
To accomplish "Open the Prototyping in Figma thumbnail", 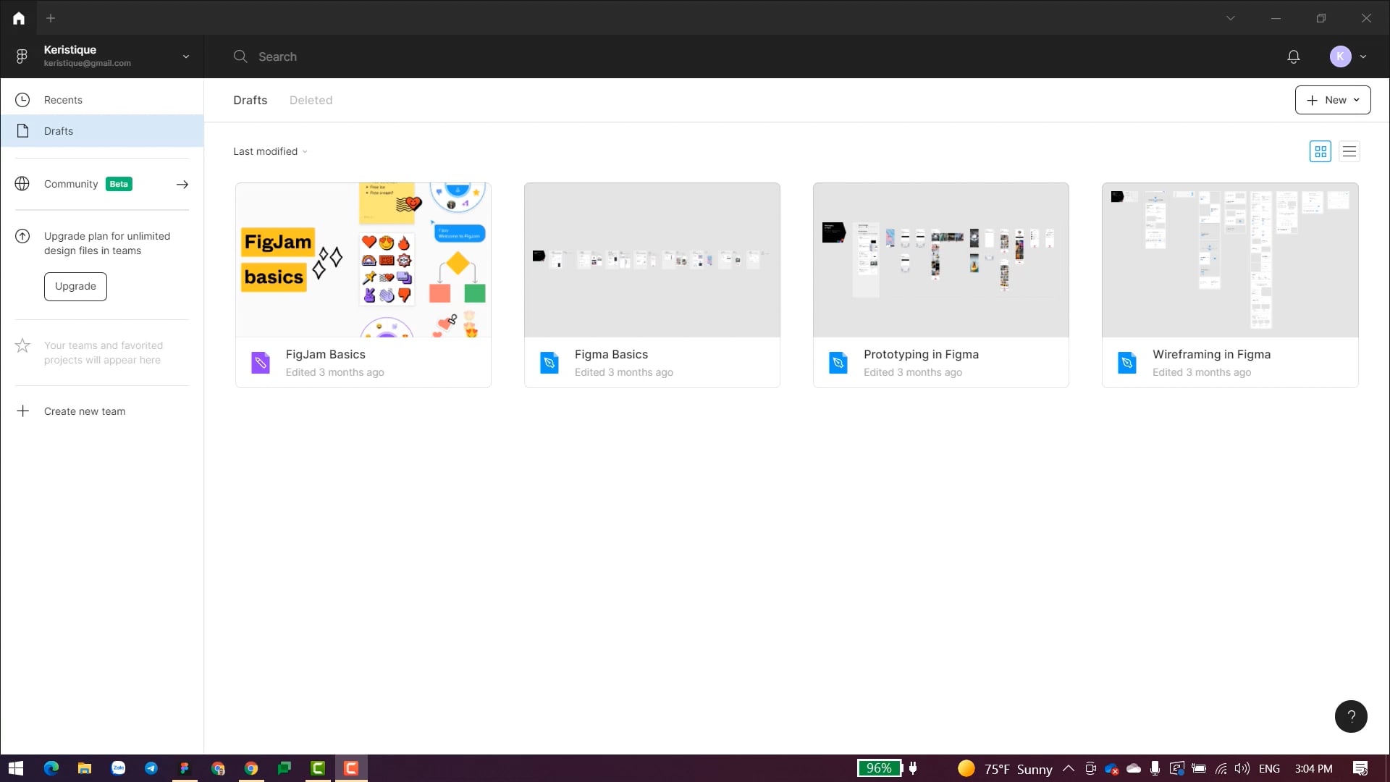I will (940, 260).
